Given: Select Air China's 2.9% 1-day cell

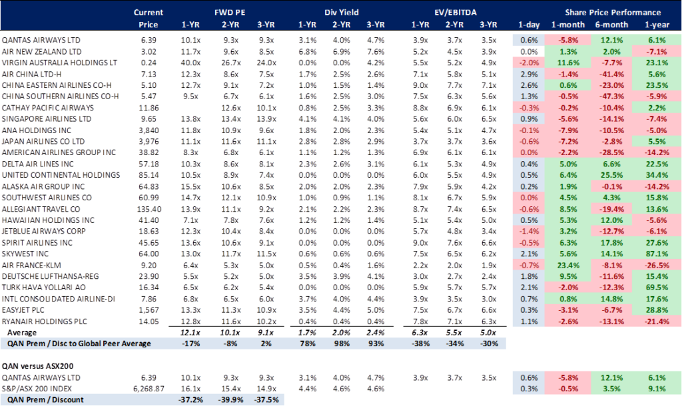Looking at the screenshot, I should (x=529, y=75).
